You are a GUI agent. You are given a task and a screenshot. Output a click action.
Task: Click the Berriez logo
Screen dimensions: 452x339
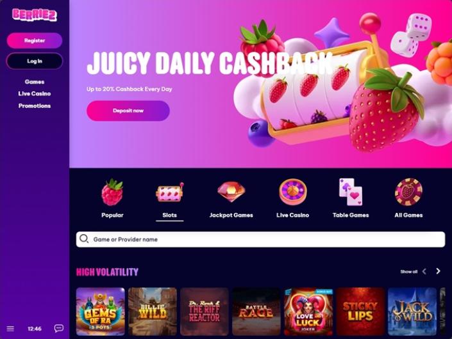pyautogui.click(x=35, y=15)
